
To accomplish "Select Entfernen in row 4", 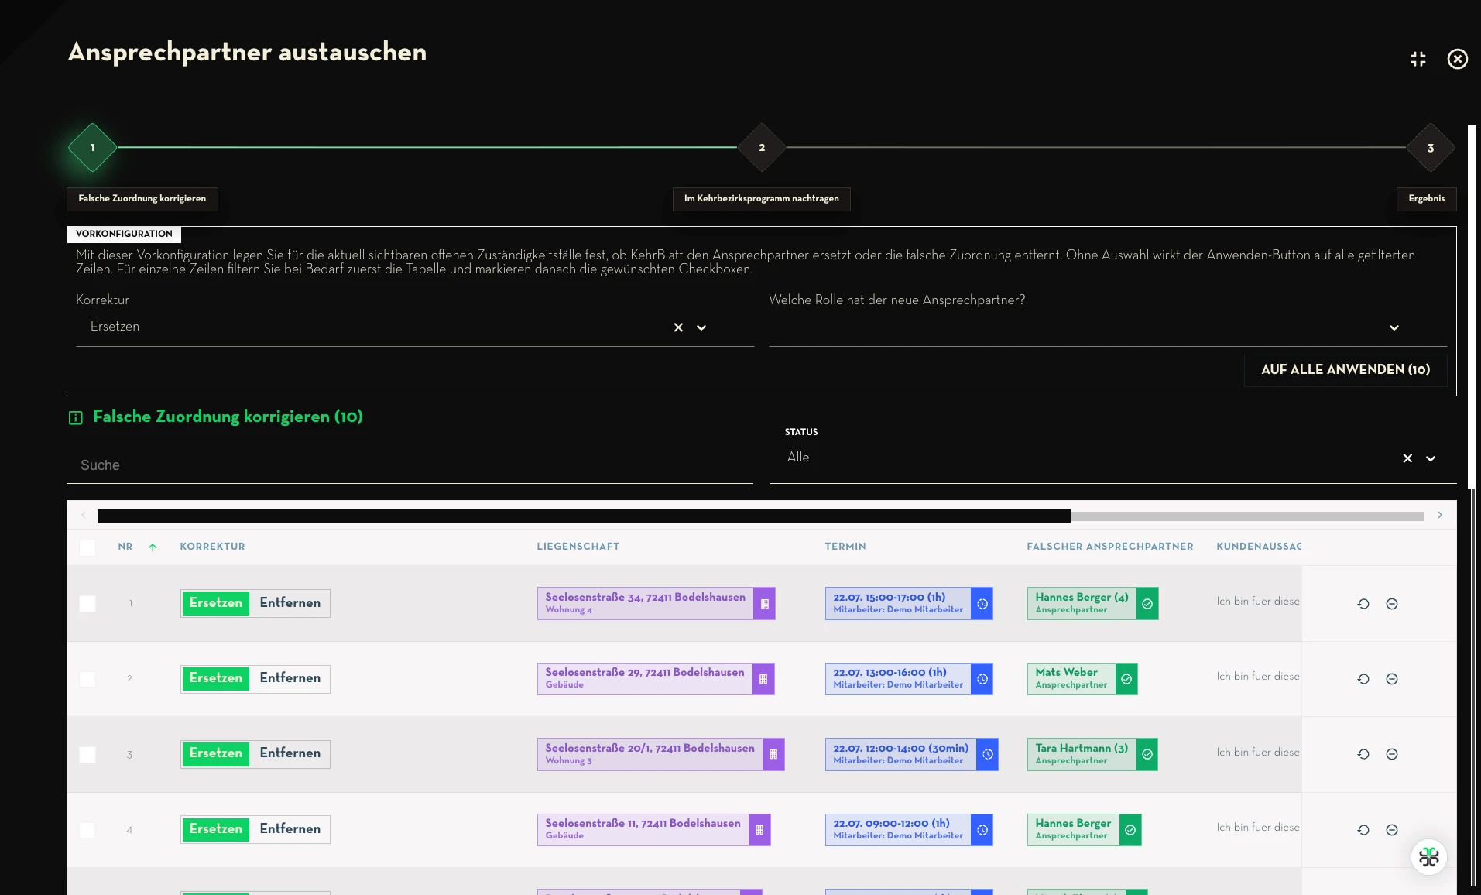I will [x=290, y=829].
